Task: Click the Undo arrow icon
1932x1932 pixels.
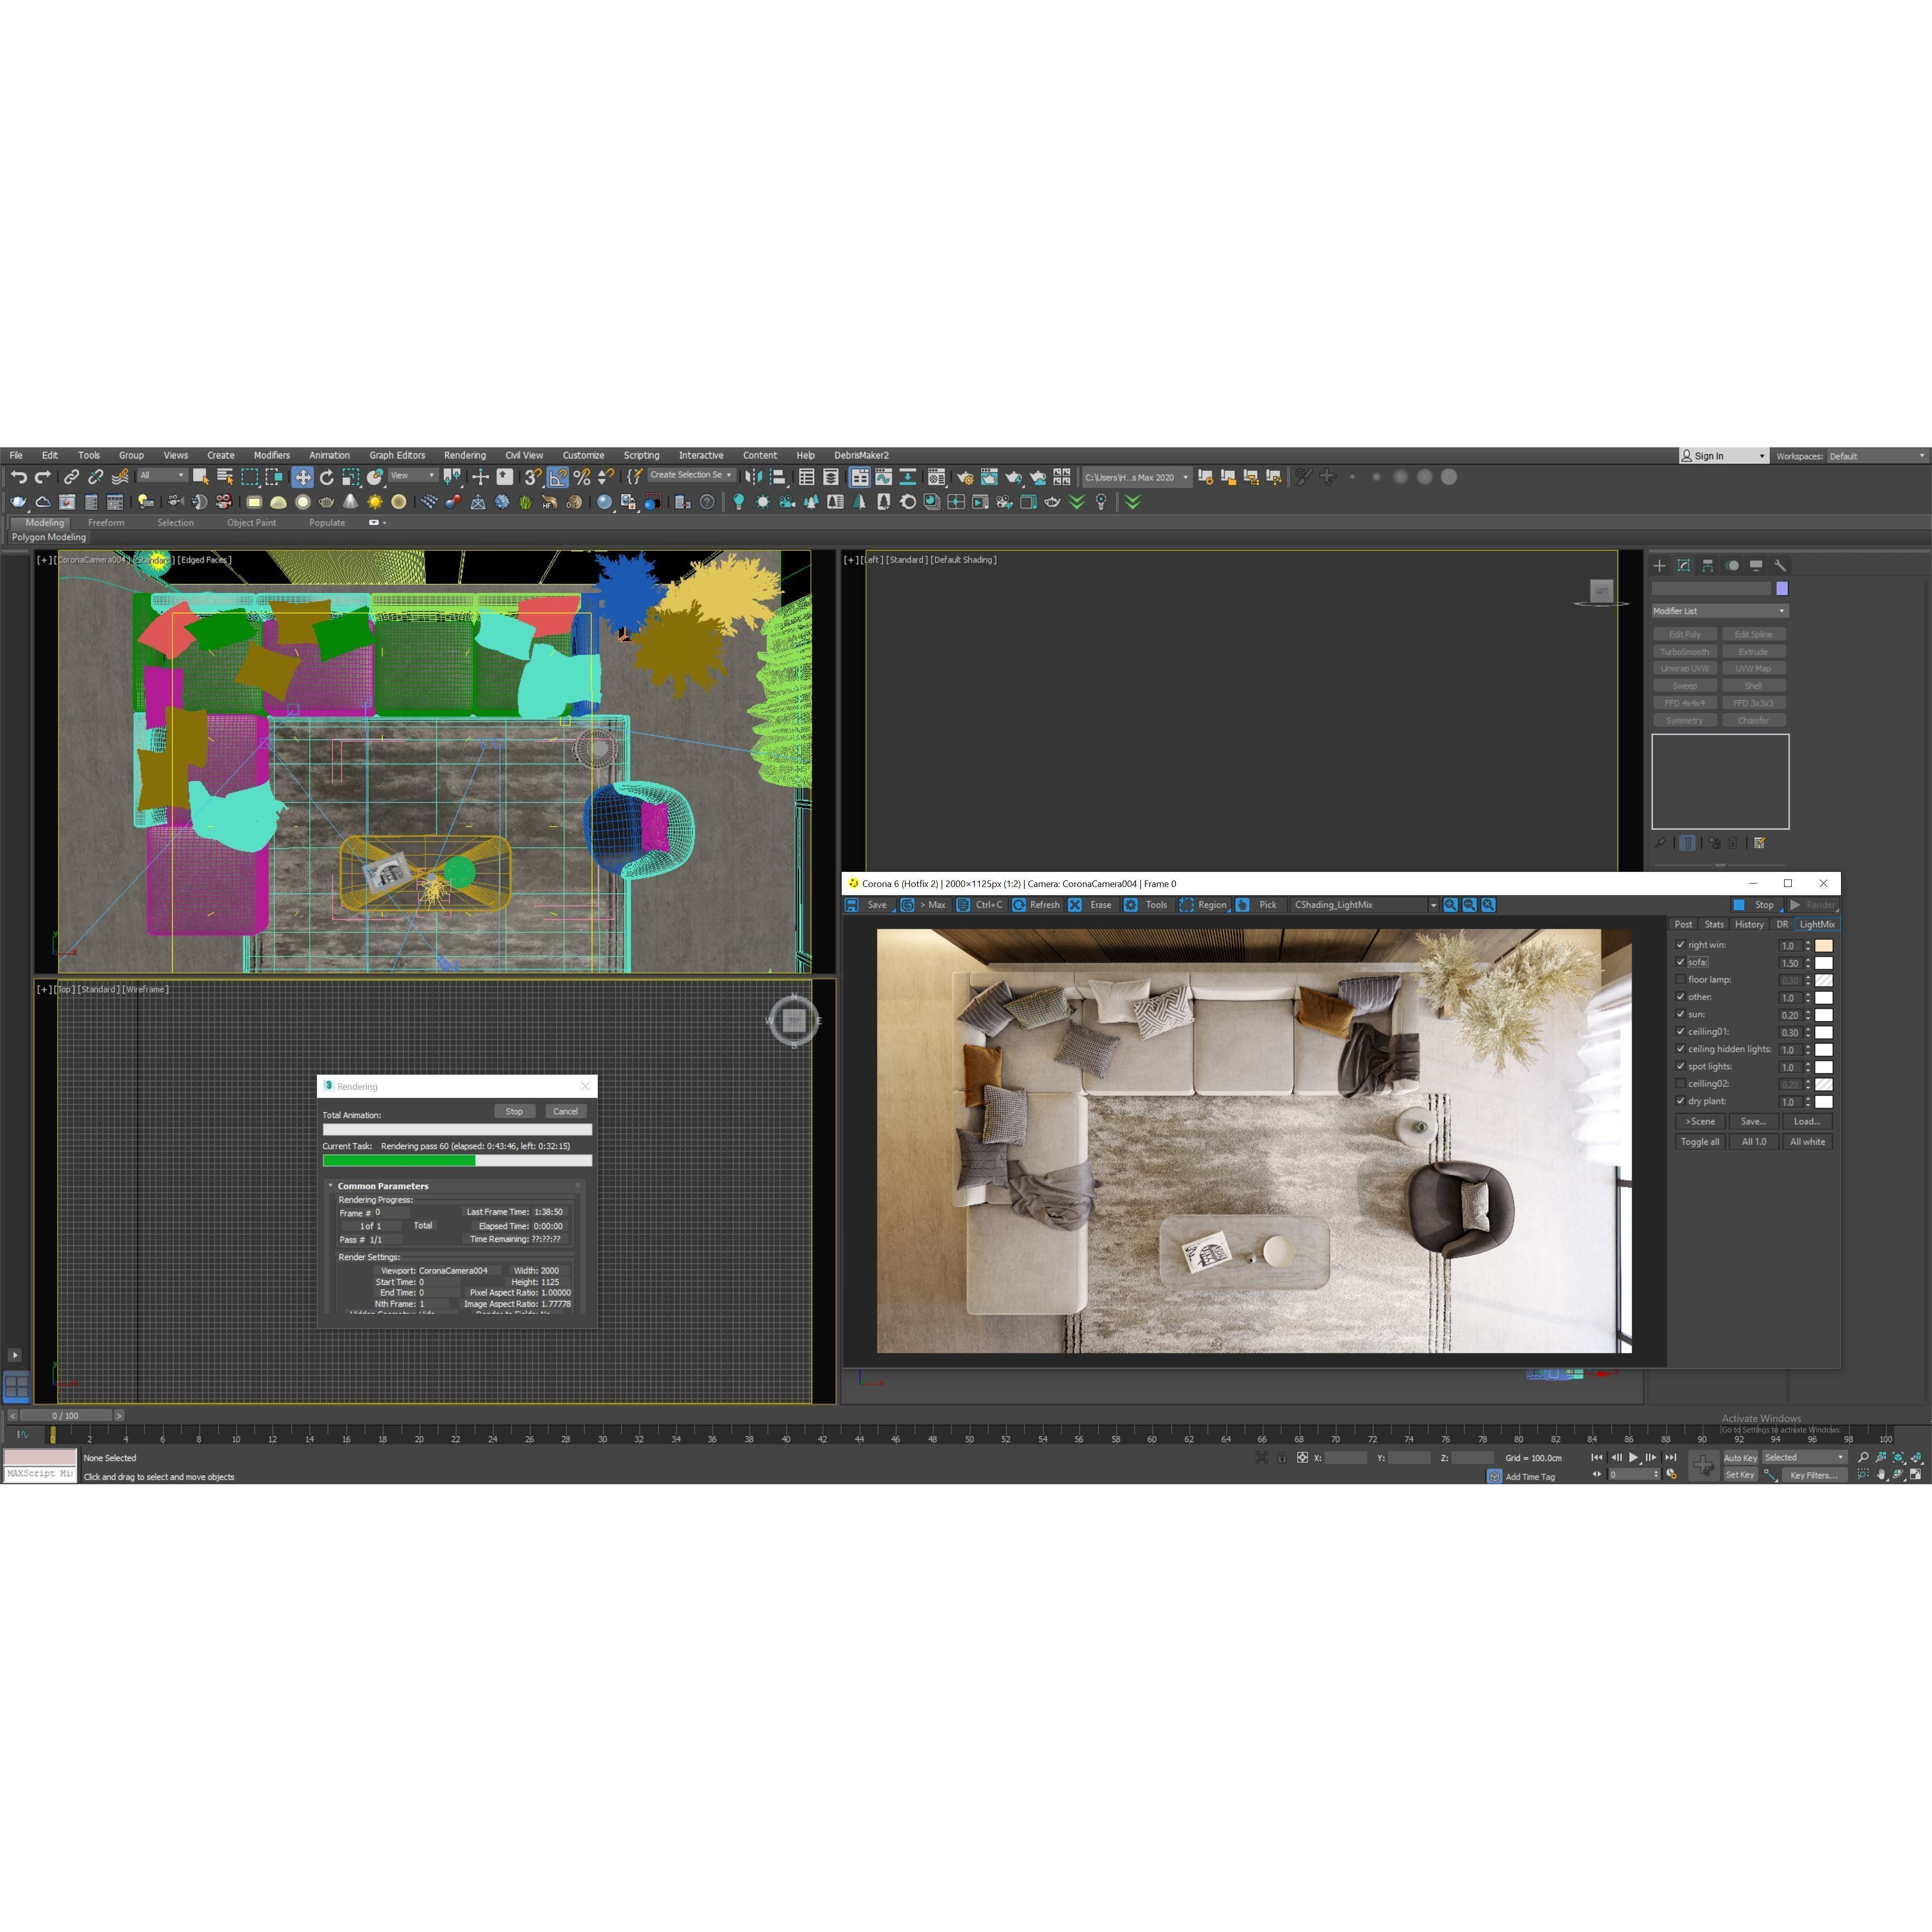Action: click(x=18, y=477)
